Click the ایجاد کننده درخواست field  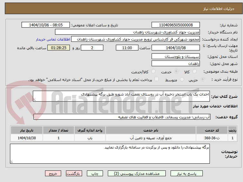pos(135,39)
